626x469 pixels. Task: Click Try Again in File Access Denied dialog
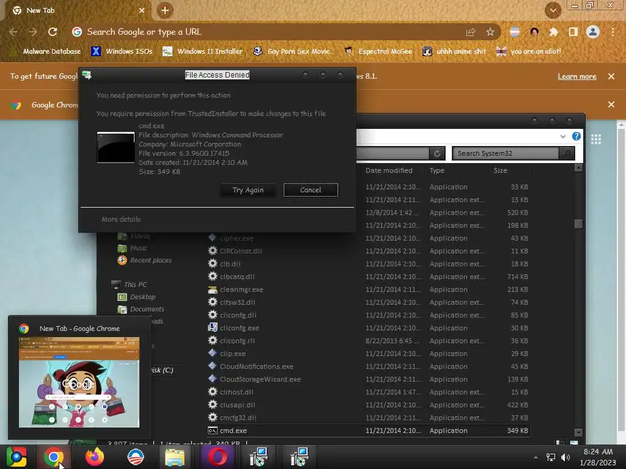pyautogui.click(x=248, y=190)
